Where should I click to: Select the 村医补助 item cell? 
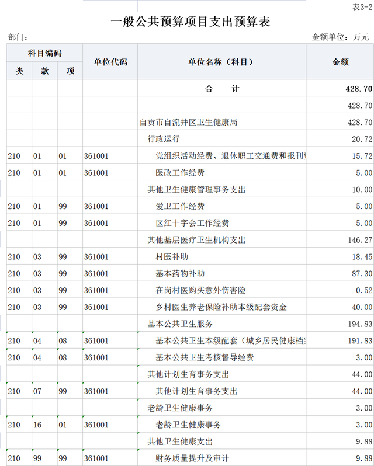coord(172,257)
